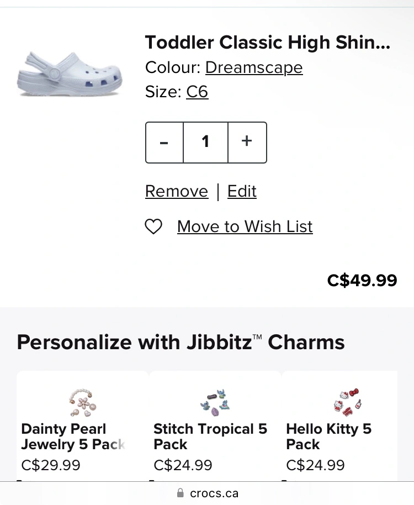This screenshot has height=505, width=414.
Task: Open the Toddler Classic High Shine product title
Action: (x=267, y=43)
